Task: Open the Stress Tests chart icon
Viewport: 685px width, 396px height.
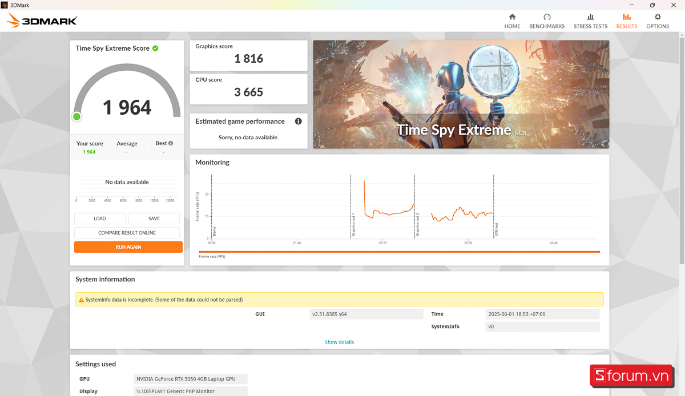Action: coord(590,17)
